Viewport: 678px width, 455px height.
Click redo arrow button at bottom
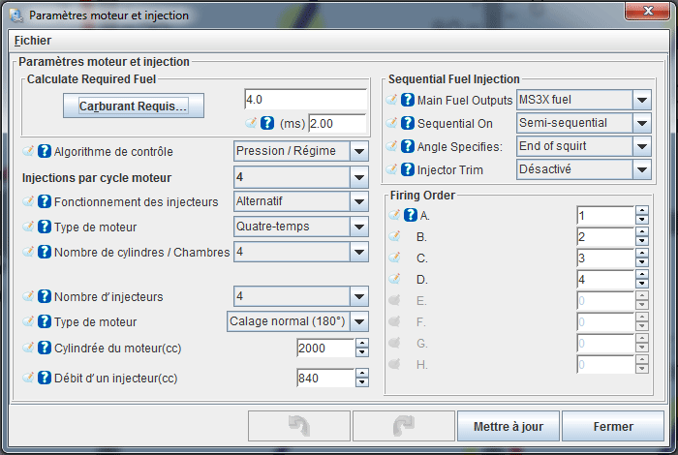click(402, 427)
